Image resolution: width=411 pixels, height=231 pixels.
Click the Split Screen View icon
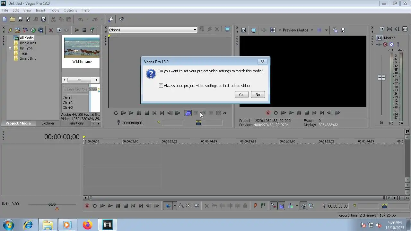click(273, 30)
